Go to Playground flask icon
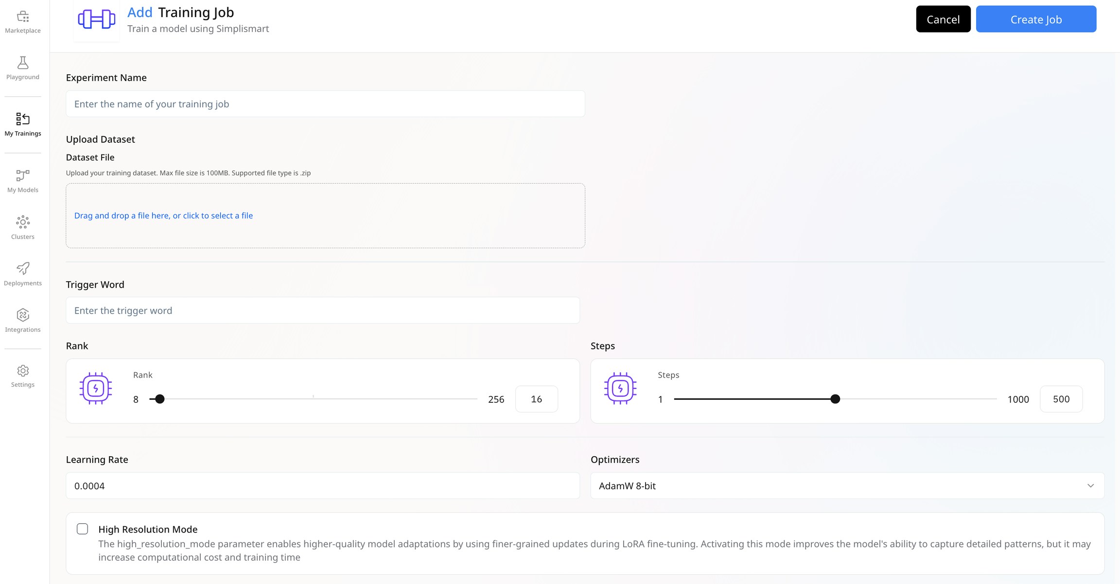Screen dimensions: 1120x584 23,63
